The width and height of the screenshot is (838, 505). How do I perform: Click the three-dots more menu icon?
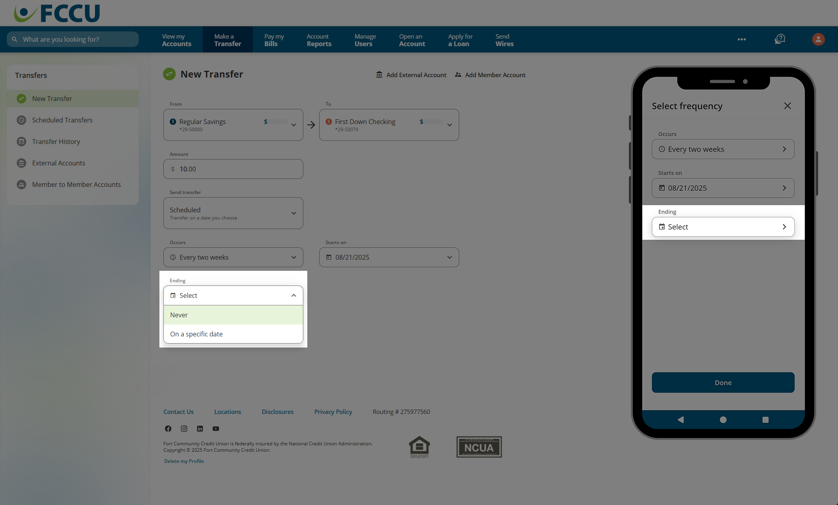(x=741, y=39)
